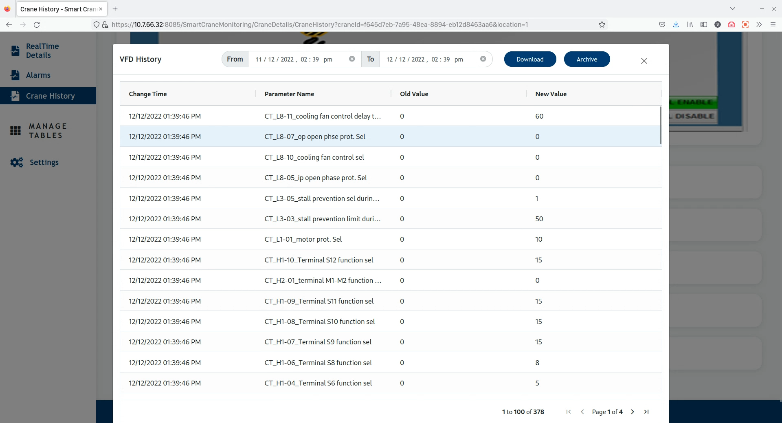This screenshot has width=782, height=423.
Task: Click the table vertical scrollbar
Action: (660, 125)
